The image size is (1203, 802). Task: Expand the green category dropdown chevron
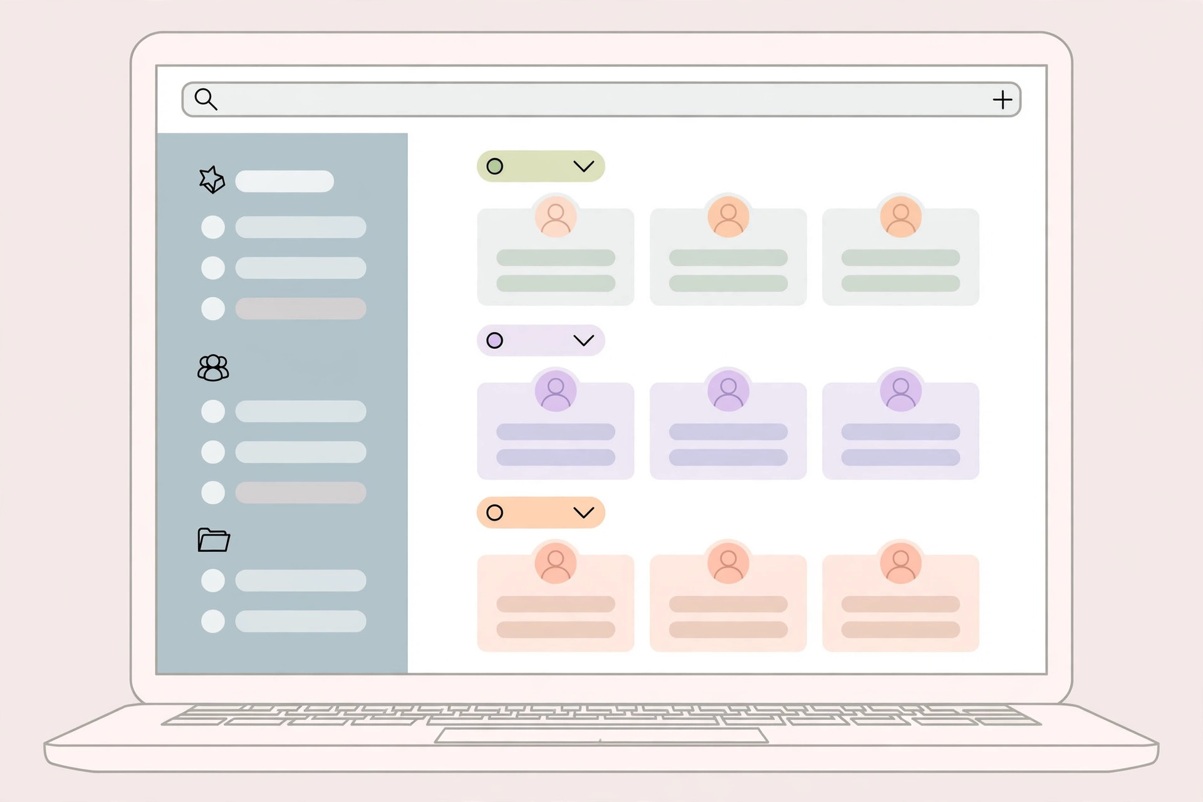pyautogui.click(x=583, y=166)
